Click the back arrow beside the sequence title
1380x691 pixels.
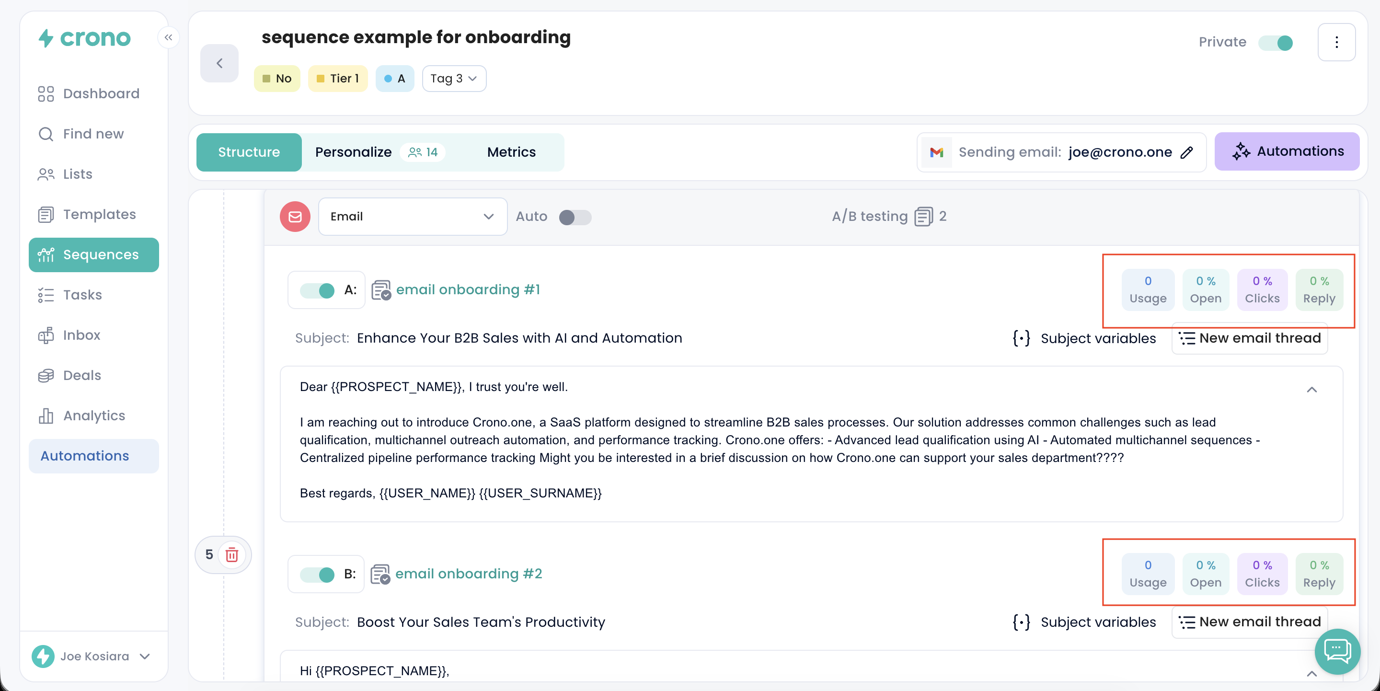click(219, 63)
